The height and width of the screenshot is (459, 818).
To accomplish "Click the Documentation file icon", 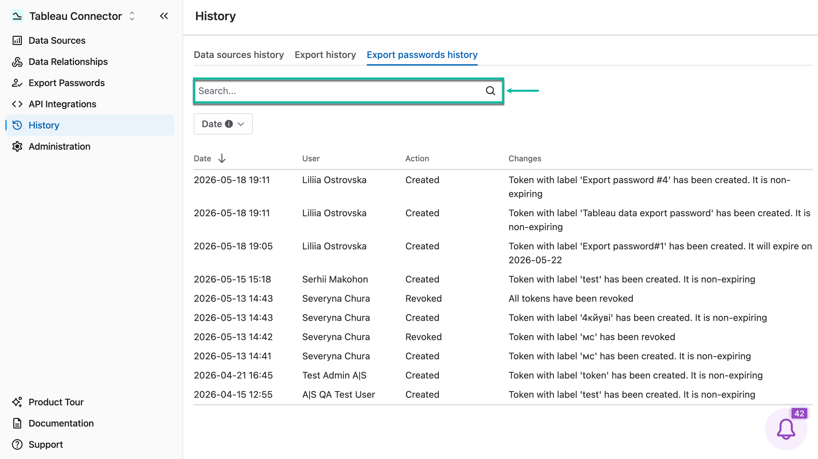I will (17, 423).
